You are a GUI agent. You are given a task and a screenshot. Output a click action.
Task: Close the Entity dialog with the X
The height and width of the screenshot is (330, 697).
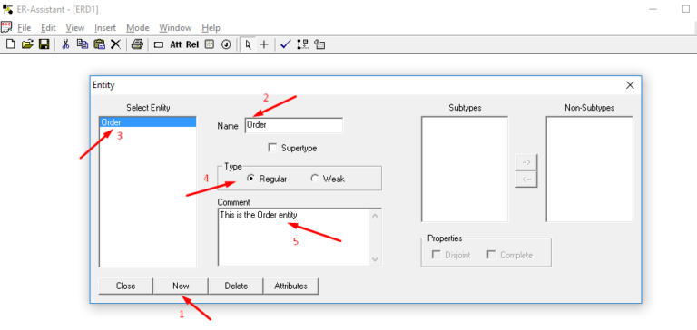pos(630,85)
